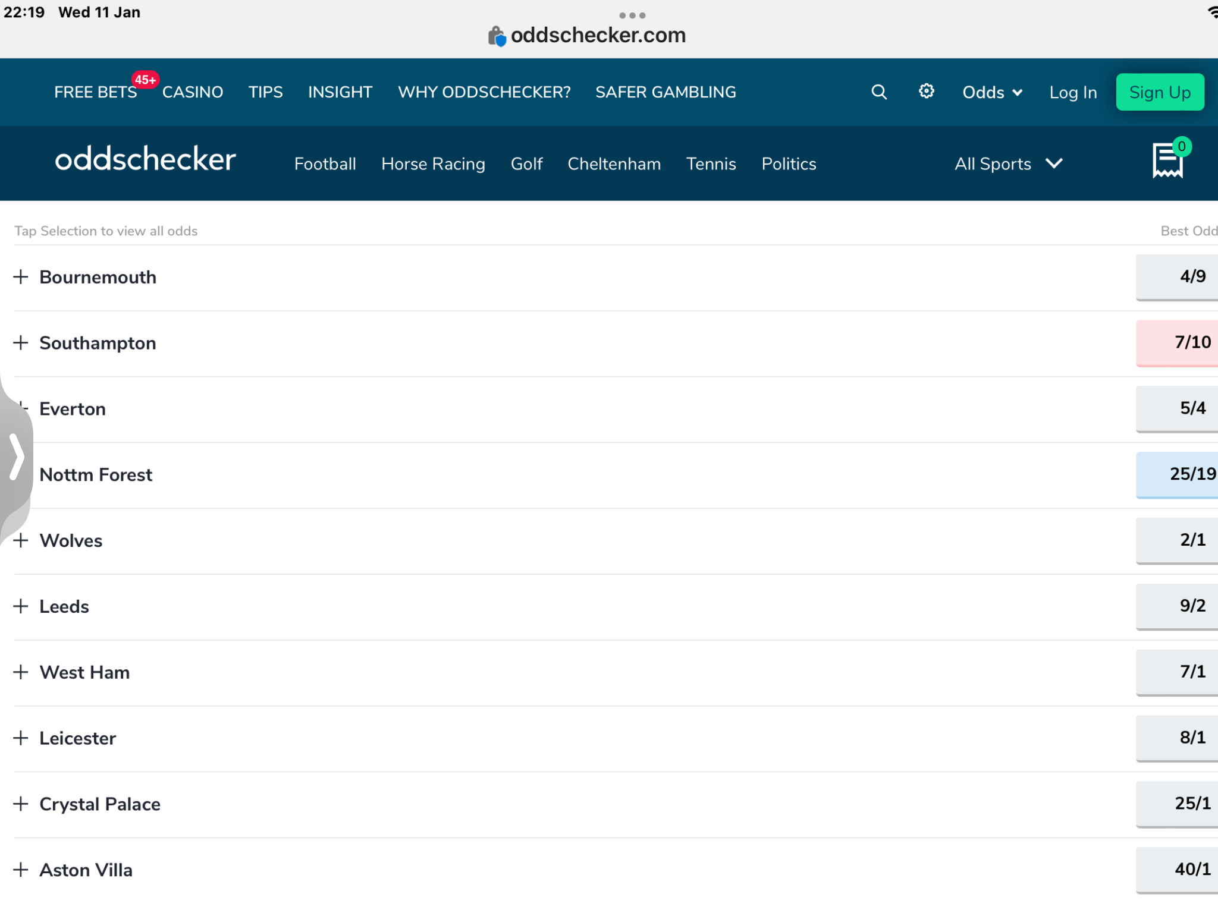The height and width of the screenshot is (913, 1218).
Task: Select Everton 5/4 odds button
Action: tap(1177, 409)
